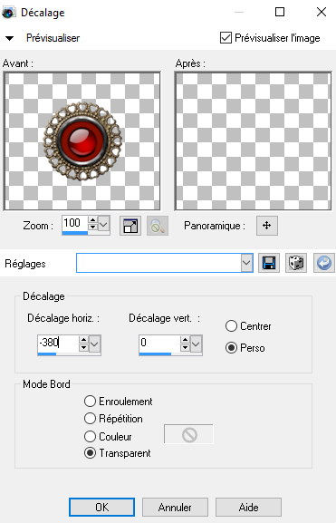Increase Zoom with the up stepper arrow
Image resolution: width=336 pixels, height=523 pixels.
(92, 220)
